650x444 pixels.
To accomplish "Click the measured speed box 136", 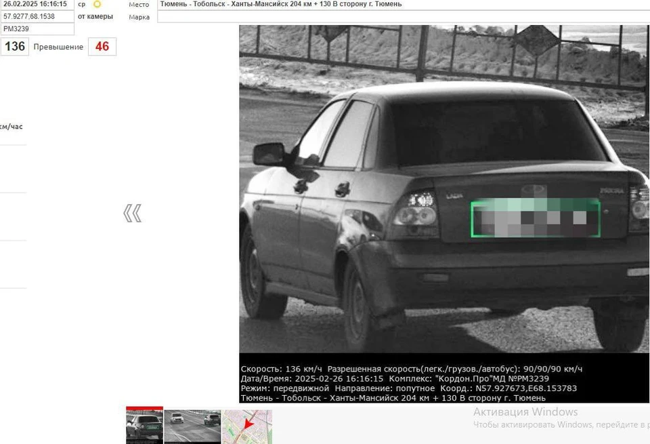I will (14, 47).
